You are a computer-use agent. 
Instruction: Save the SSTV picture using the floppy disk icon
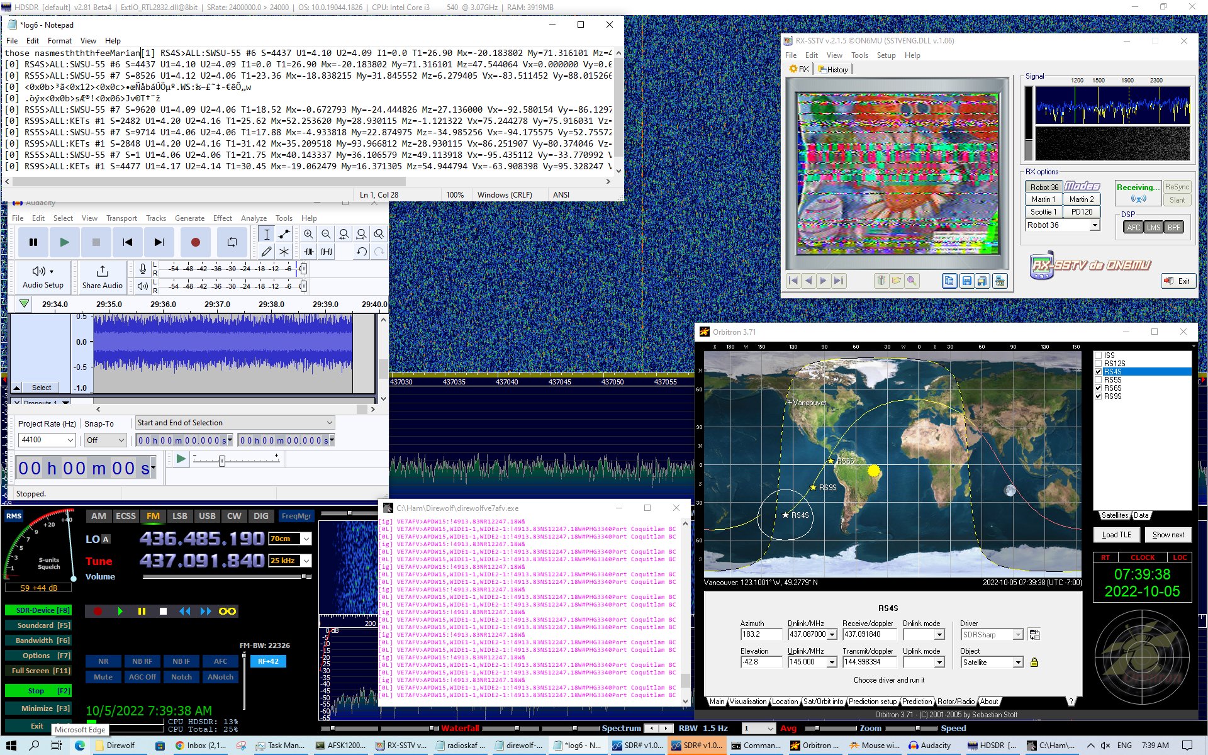coord(967,281)
